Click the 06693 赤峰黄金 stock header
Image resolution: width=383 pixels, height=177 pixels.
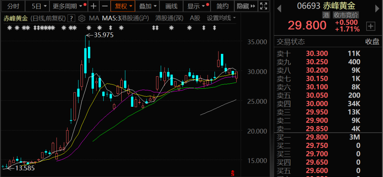[326, 5]
